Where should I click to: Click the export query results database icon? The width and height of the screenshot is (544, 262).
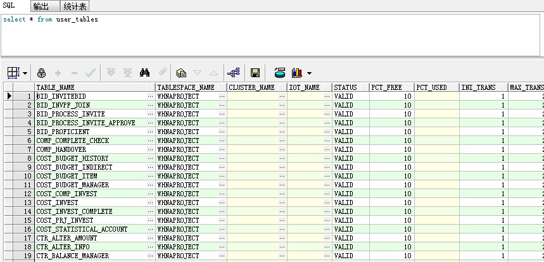pyautogui.click(x=280, y=73)
